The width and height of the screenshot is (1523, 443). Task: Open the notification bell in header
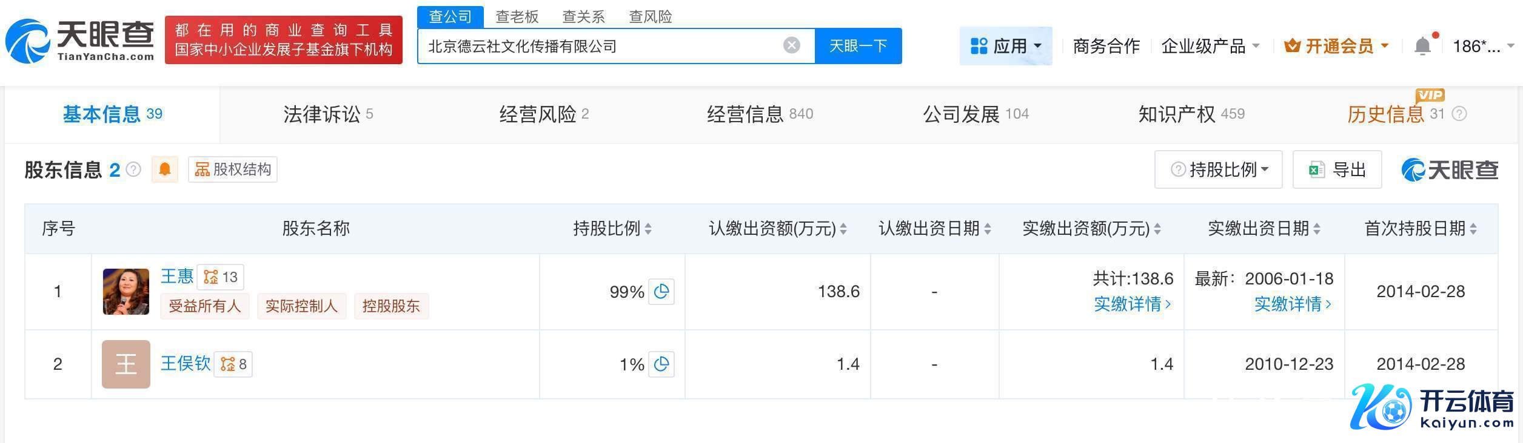tap(1422, 46)
